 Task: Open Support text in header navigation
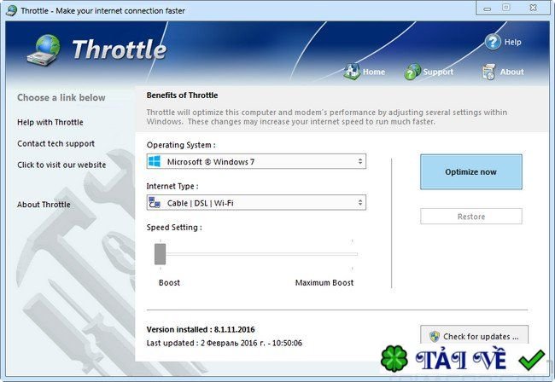pyautogui.click(x=438, y=72)
